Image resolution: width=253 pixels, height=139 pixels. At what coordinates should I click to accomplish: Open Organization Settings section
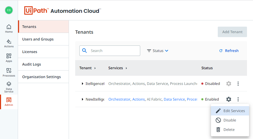click(44, 77)
